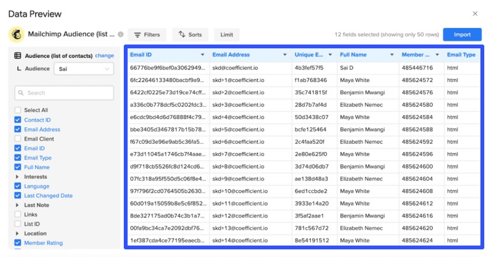Click the ae138d48a3 unique ID cell
Viewport: 490px width, 257px height.
click(x=315, y=179)
